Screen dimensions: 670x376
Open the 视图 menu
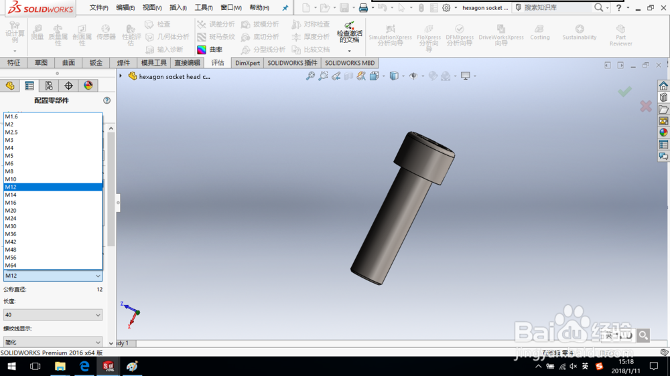click(x=152, y=7)
